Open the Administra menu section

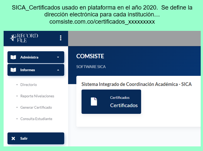coord(36,57)
